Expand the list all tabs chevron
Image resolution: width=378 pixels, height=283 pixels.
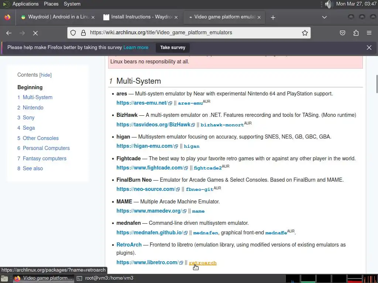(x=324, y=17)
